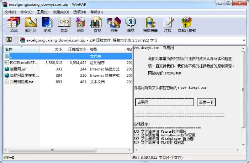Screen dimensions: 249x163
Task: Click the 应用程序 type cell
Action: pos(97,63)
